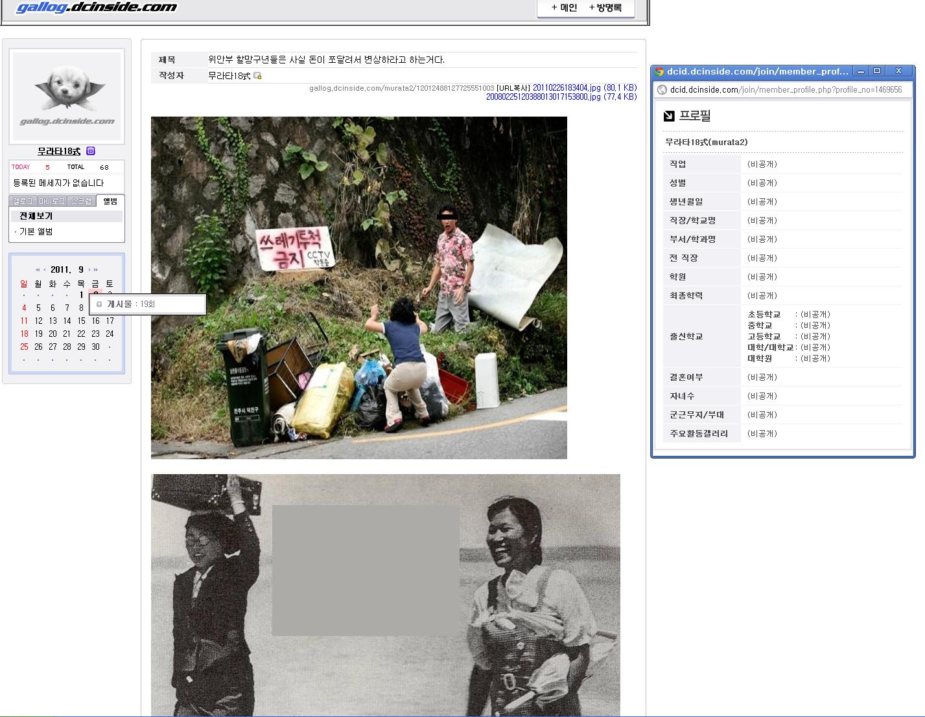Image resolution: width=925 pixels, height=717 pixels.
Task: Click the globe site-info icon in popup address bar
Action: click(x=662, y=90)
